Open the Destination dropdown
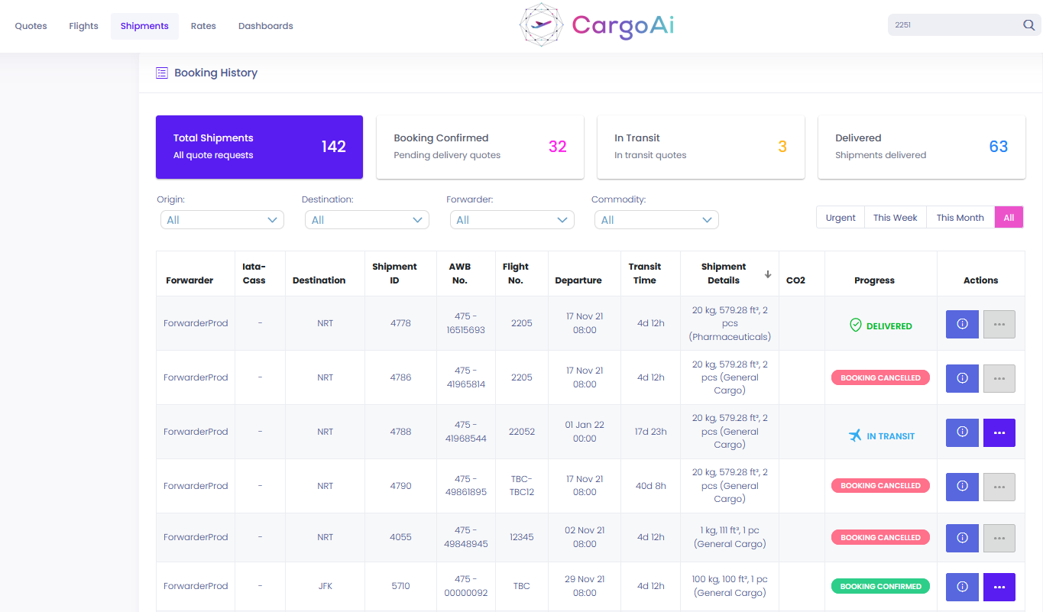This screenshot has width=1043, height=612. click(x=367, y=220)
